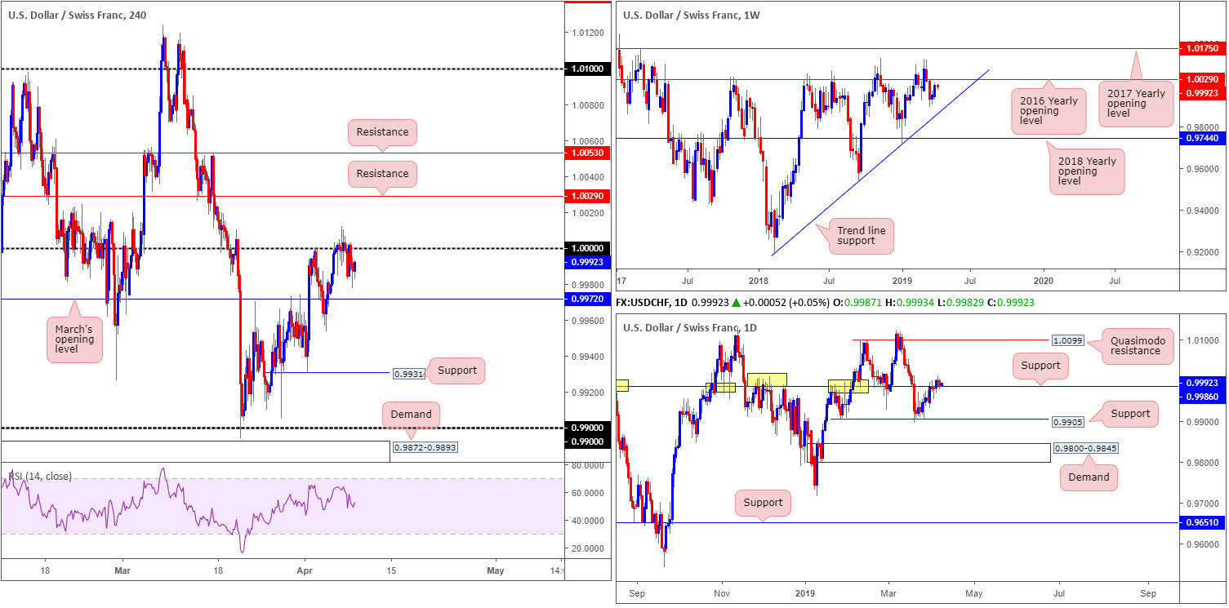Image resolution: width=1229 pixels, height=608 pixels.
Task: Click the blue 0.96510 price label
Action: pyautogui.click(x=1203, y=523)
